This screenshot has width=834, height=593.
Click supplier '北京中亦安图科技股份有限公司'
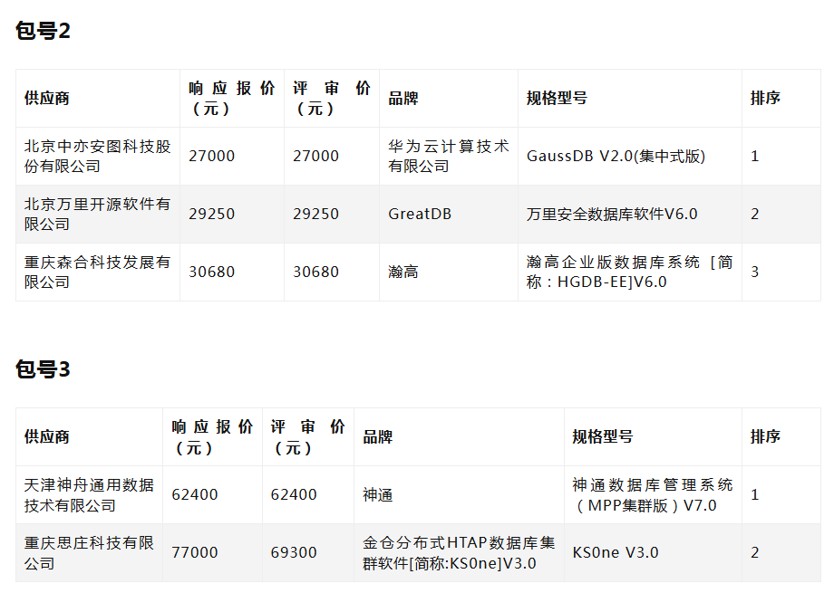pyautogui.click(x=97, y=157)
